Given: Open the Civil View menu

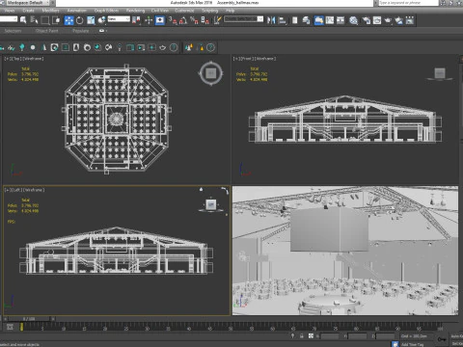Looking at the screenshot, I should (160, 11).
